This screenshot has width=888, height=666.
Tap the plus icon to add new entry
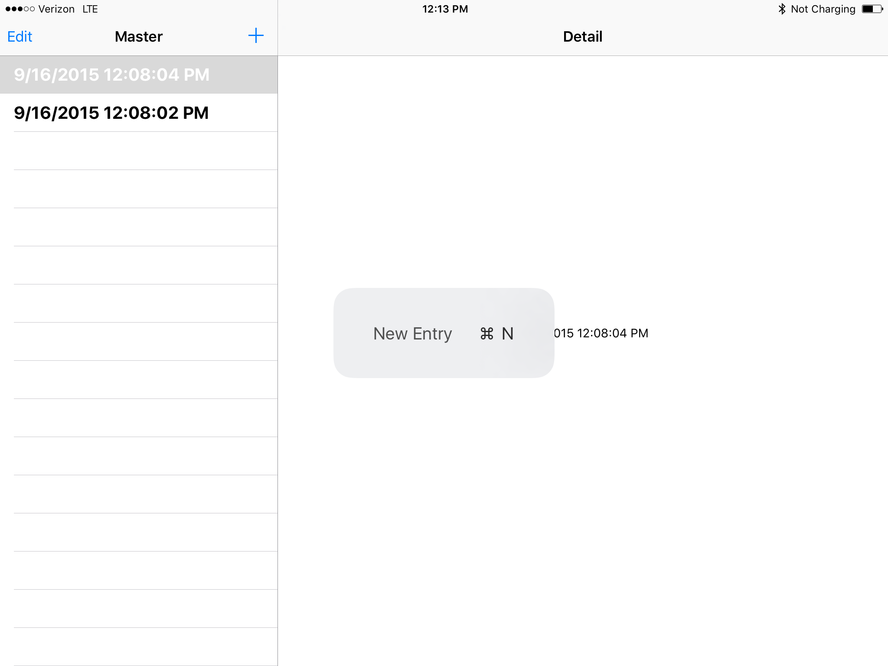point(256,36)
